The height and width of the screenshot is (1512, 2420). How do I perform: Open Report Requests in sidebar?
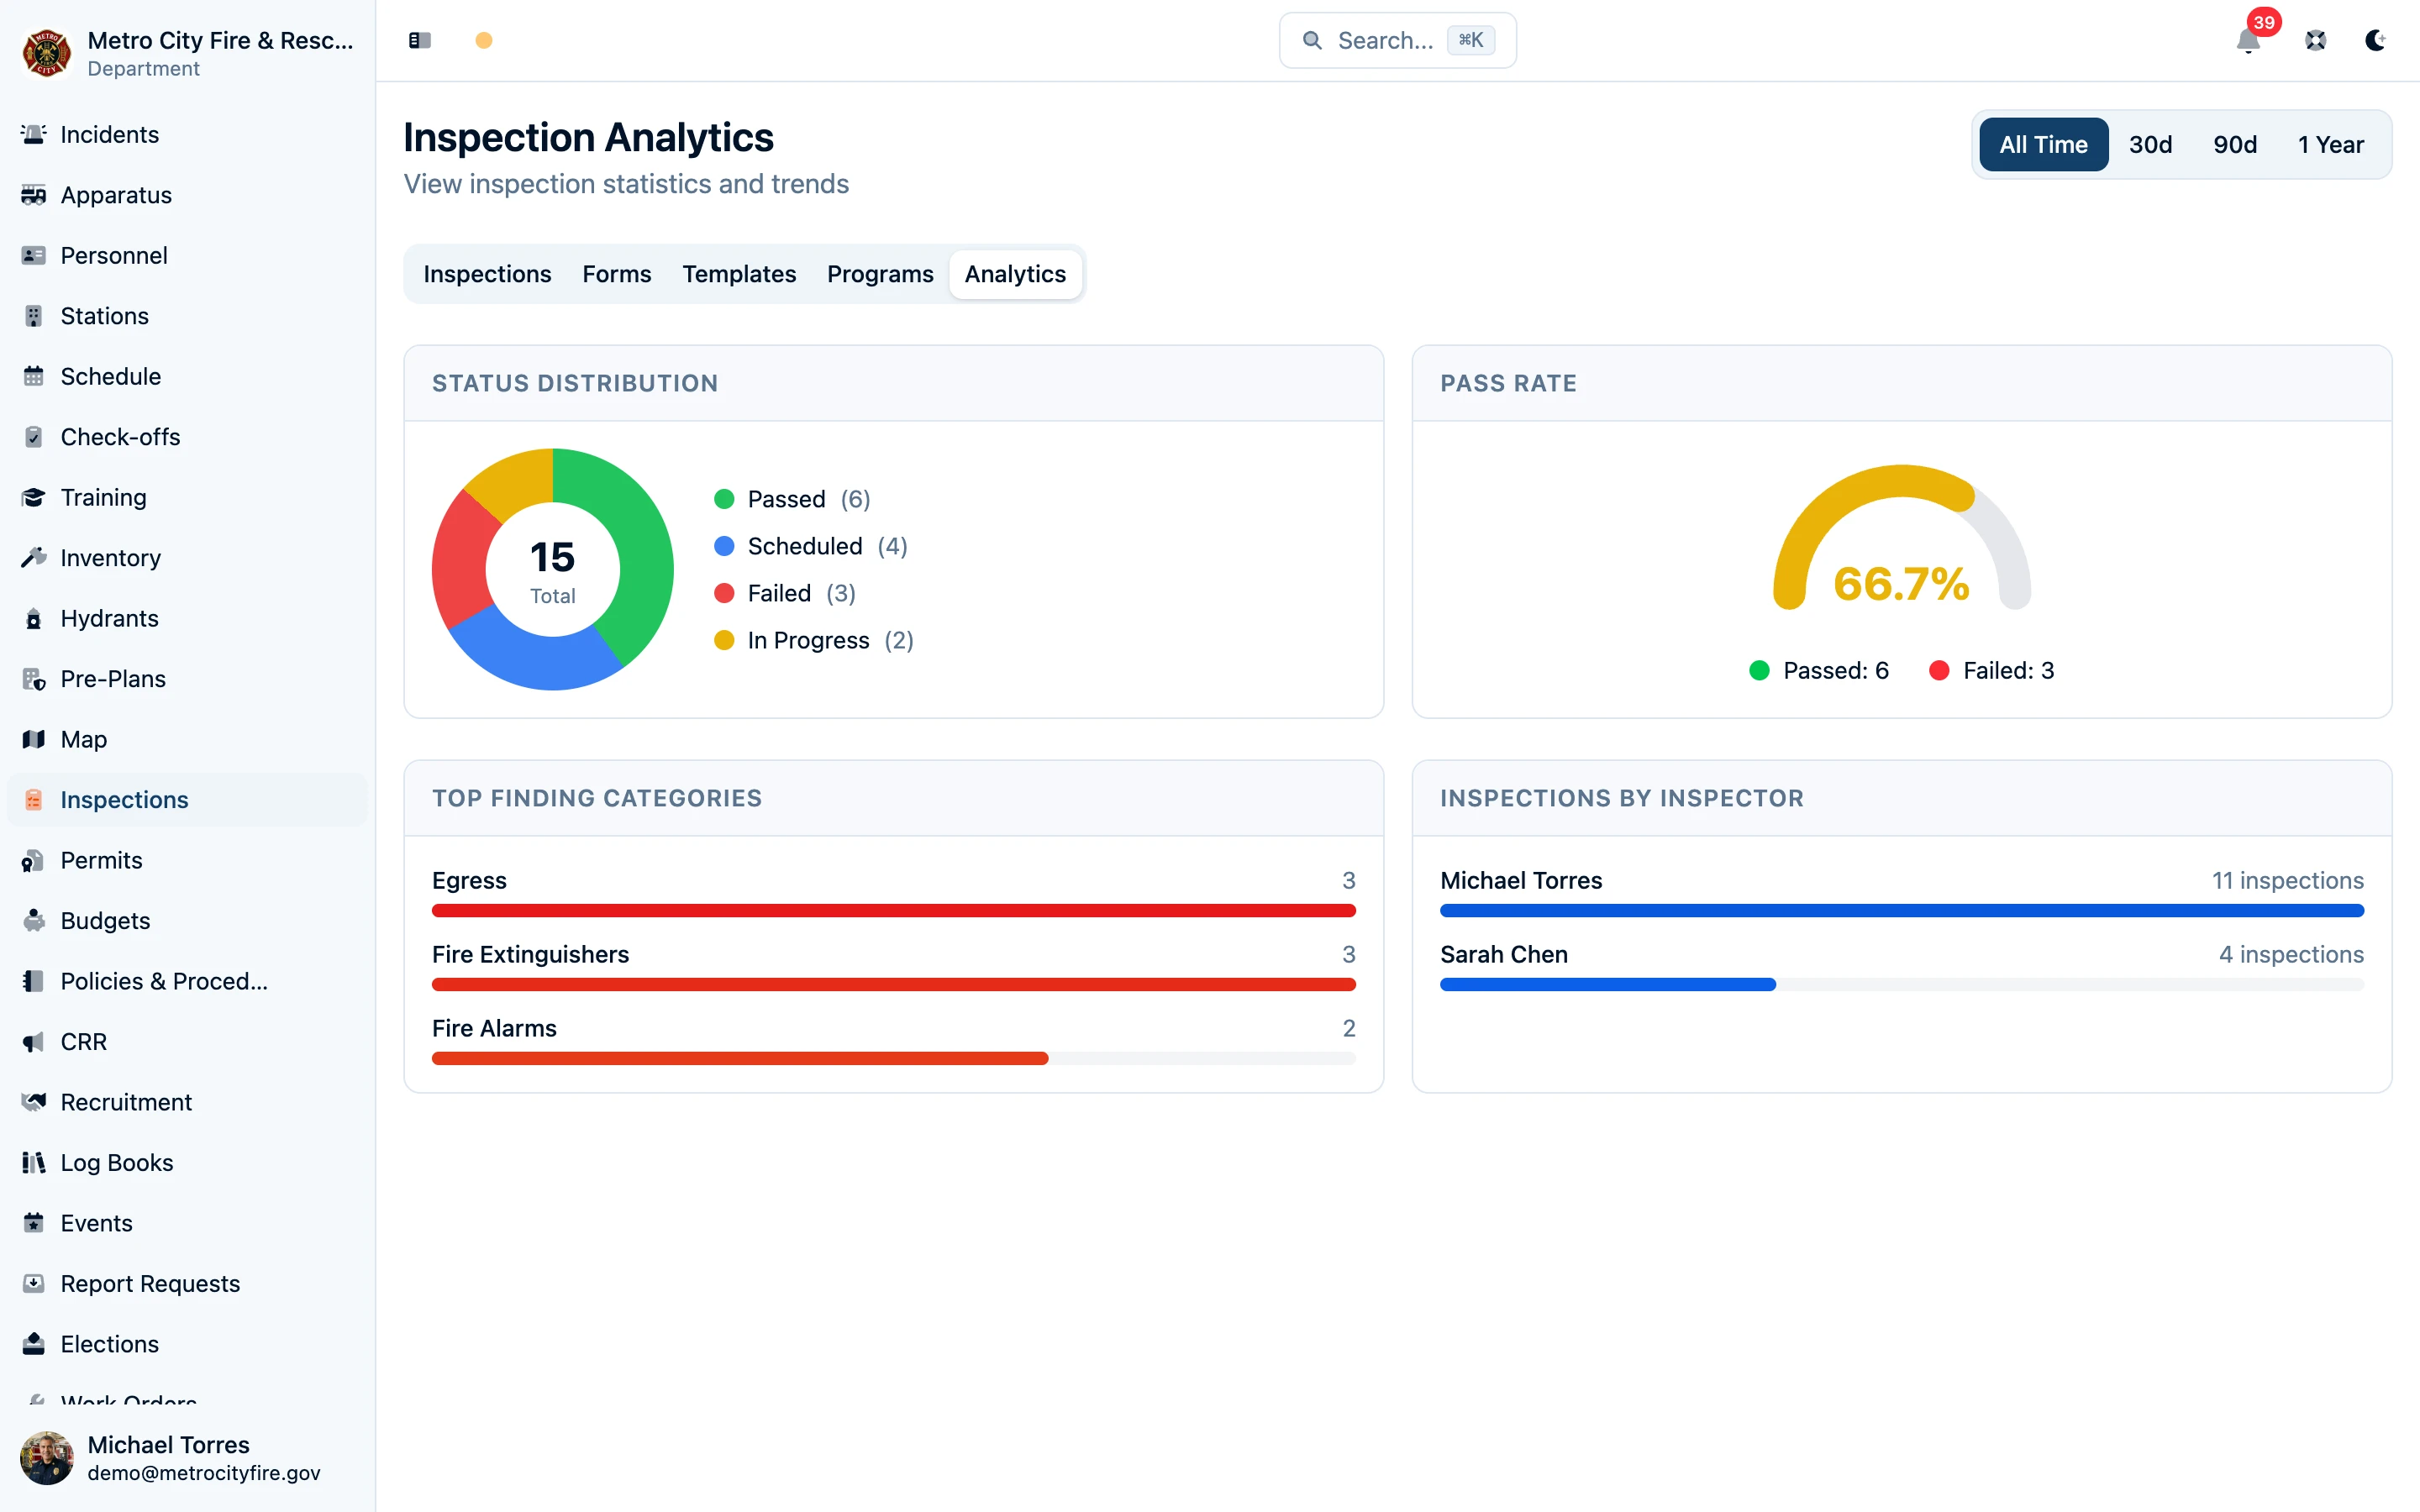(187, 1283)
